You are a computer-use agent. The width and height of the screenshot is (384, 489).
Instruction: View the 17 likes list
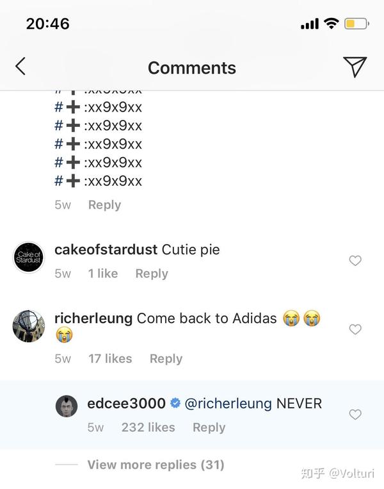(x=110, y=359)
